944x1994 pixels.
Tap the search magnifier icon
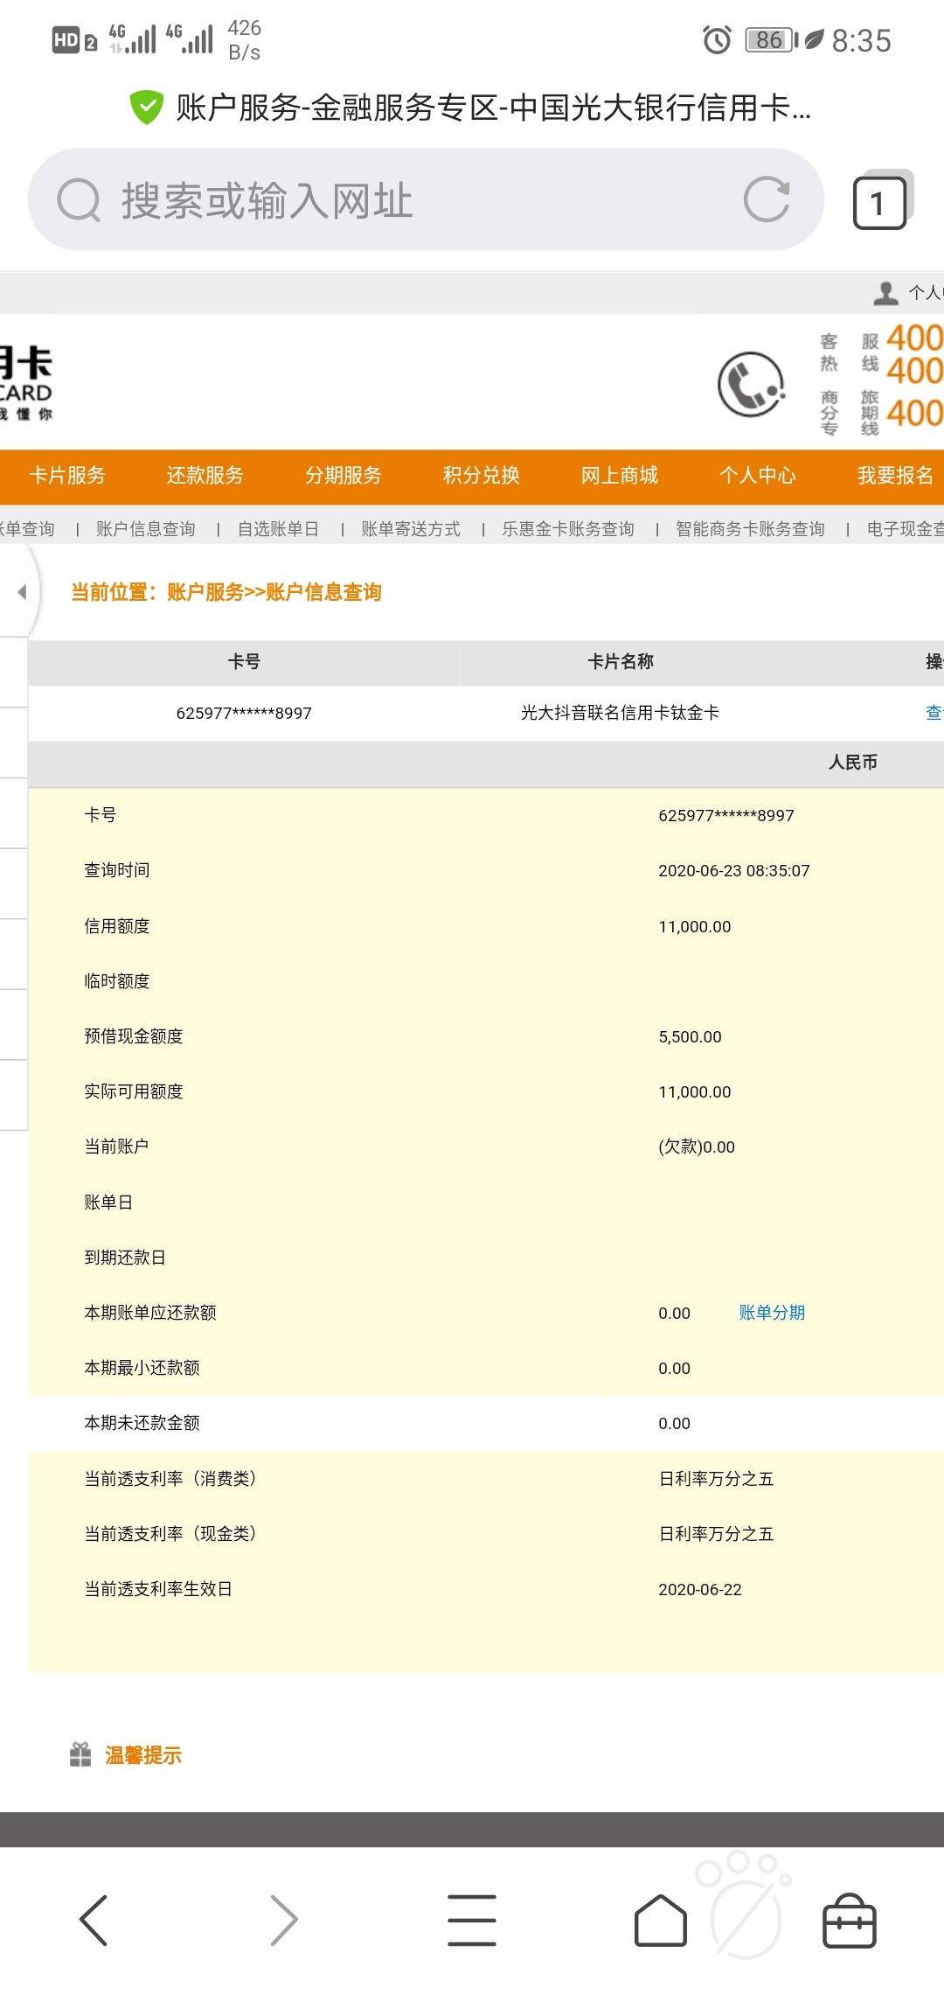coord(79,200)
